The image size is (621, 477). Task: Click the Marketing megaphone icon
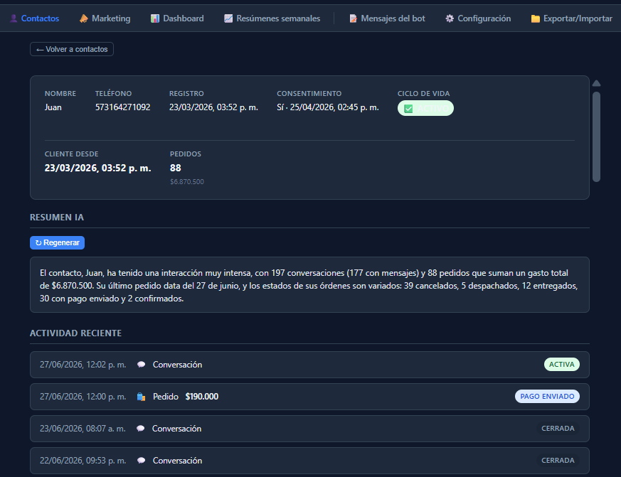tap(83, 18)
